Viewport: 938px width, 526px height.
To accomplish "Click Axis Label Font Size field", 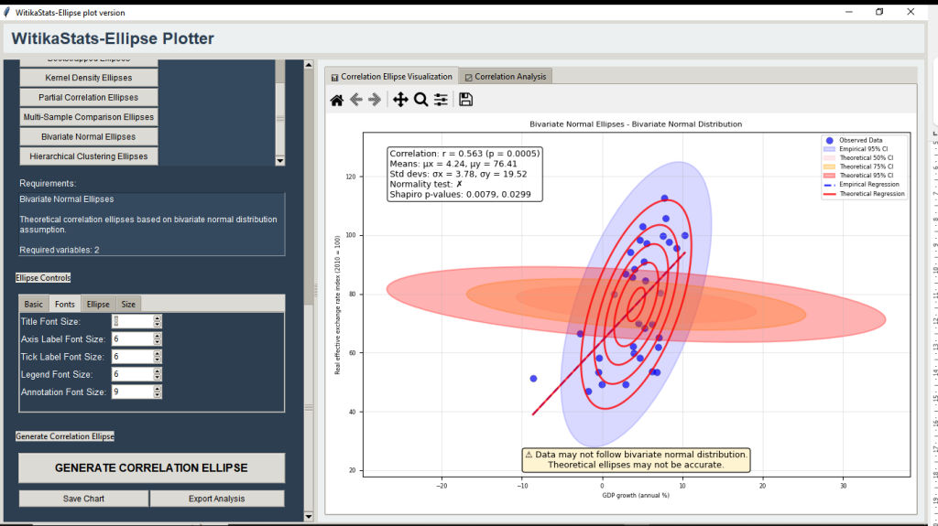I will click(x=132, y=338).
